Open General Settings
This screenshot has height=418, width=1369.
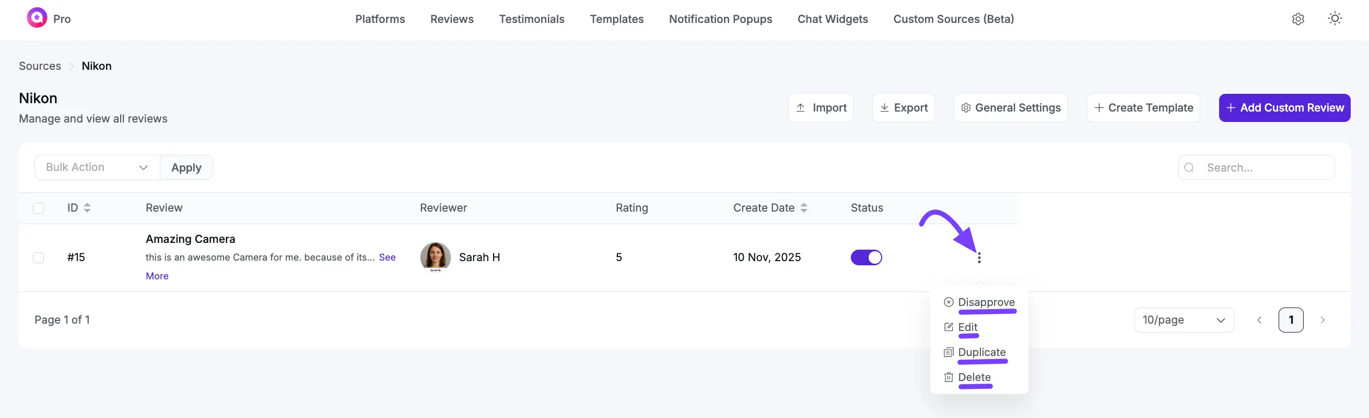coord(1010,108)
